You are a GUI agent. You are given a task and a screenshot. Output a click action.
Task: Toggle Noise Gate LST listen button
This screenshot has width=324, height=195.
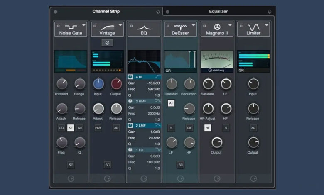pyautogui.click(x=61, y=128)
